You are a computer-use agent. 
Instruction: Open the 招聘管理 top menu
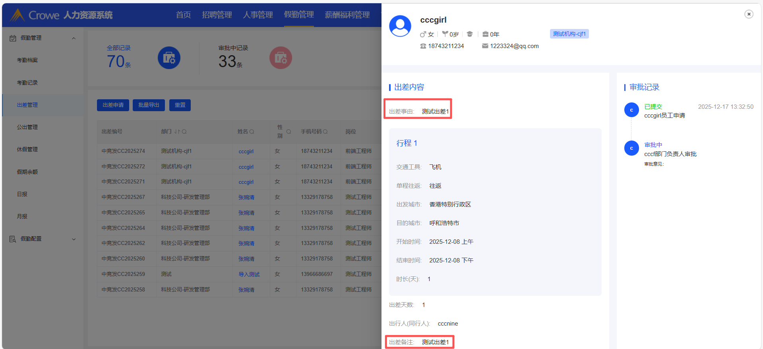pyautogui.click(x=217, y=15)
